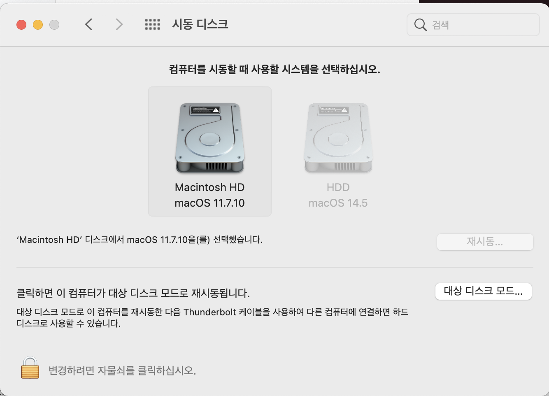Click the text 변경하려면 자물쇠를 클릭하십시오
The image size is (549, 396).
122,370
